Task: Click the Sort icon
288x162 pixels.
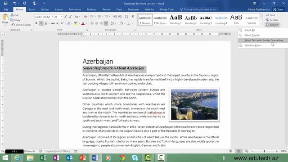Action: 126,17
